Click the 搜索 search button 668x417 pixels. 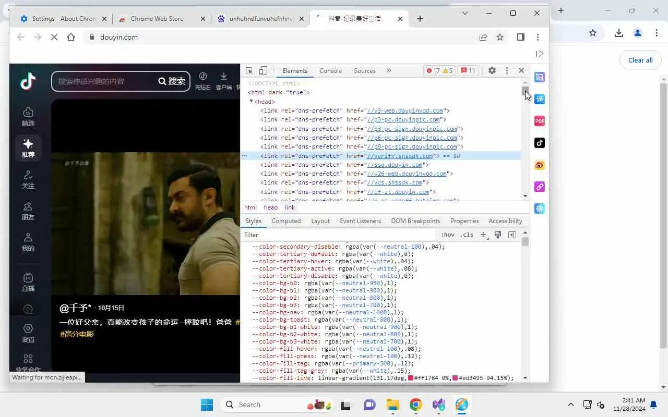[172, 81]
